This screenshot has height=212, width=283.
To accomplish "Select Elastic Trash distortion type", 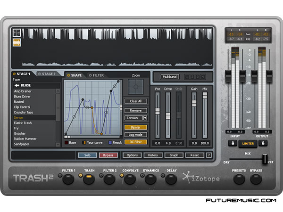I will (34, 123).
